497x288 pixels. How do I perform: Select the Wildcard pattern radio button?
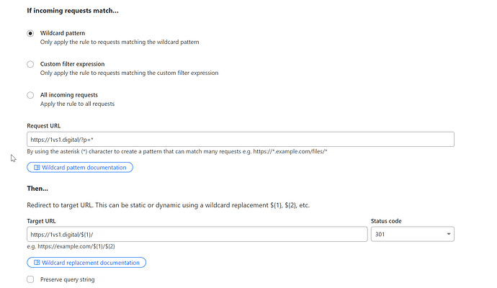tap(30, 33)
